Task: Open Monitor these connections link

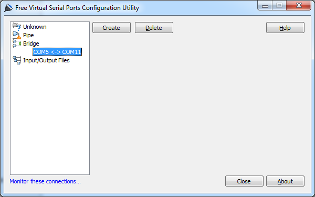Action: [45, 181]
